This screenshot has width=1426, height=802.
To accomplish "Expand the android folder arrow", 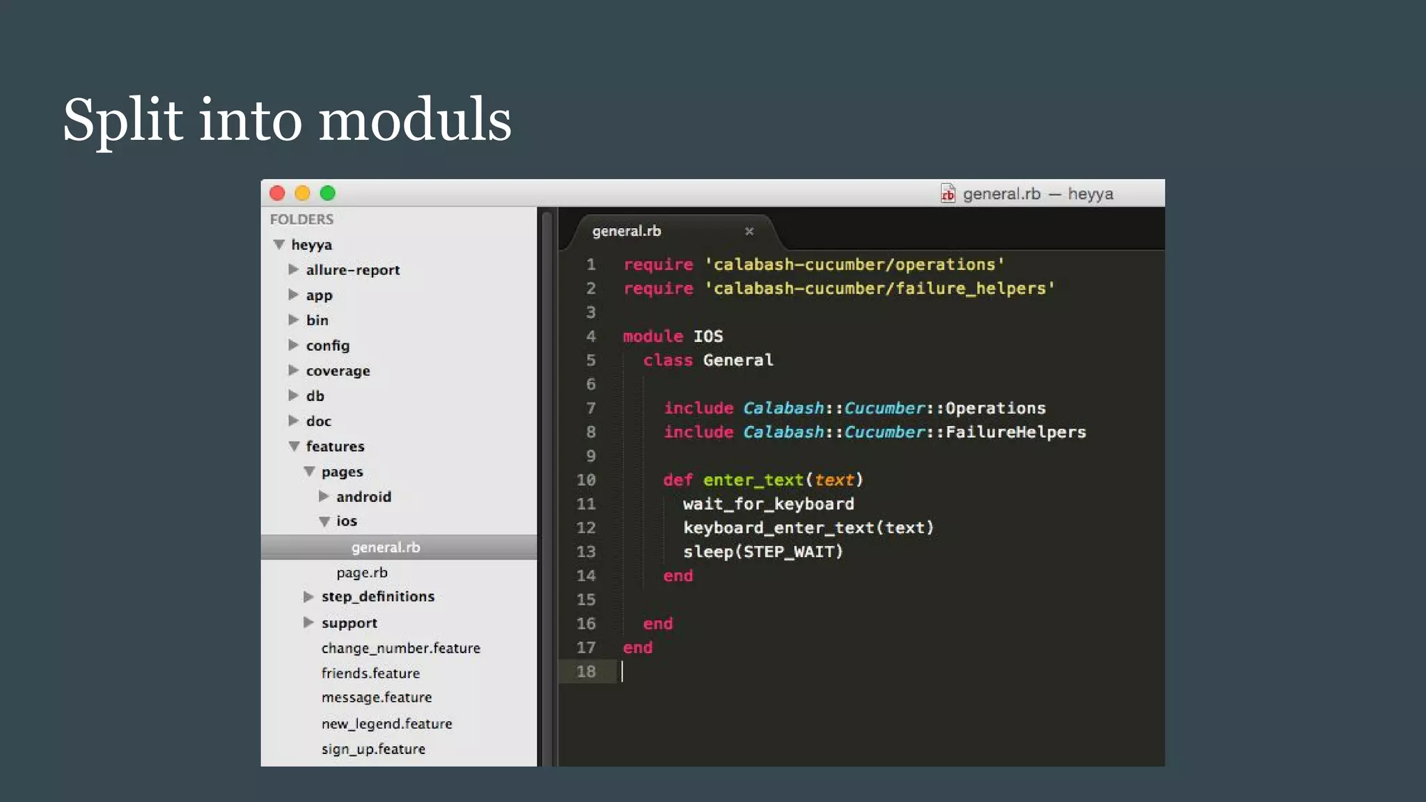I will tap(324, 496).
